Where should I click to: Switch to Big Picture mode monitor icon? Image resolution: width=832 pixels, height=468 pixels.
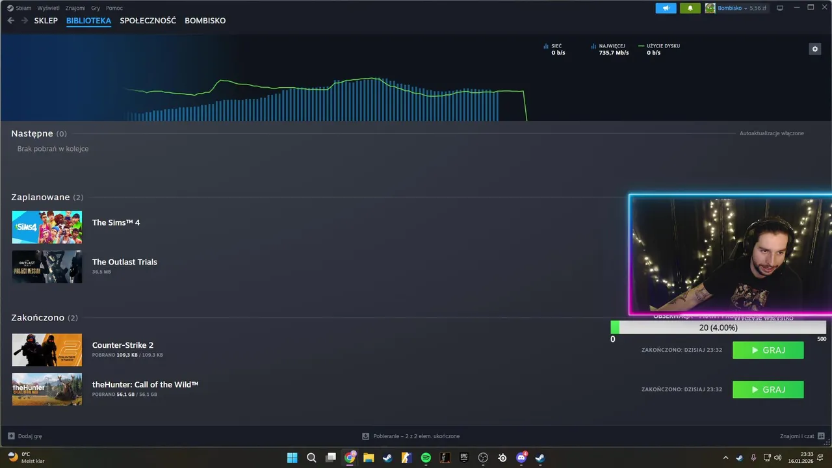point(780,8)
